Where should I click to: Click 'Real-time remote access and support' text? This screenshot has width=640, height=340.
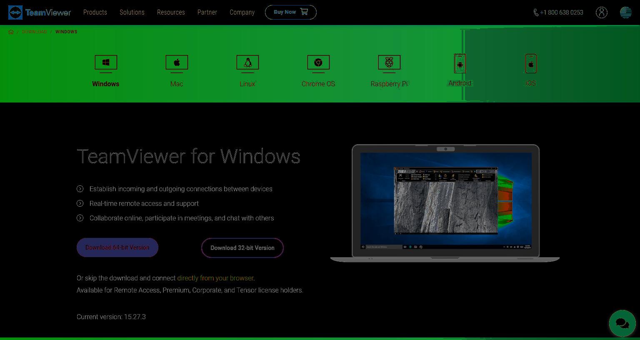click(144, 203)
